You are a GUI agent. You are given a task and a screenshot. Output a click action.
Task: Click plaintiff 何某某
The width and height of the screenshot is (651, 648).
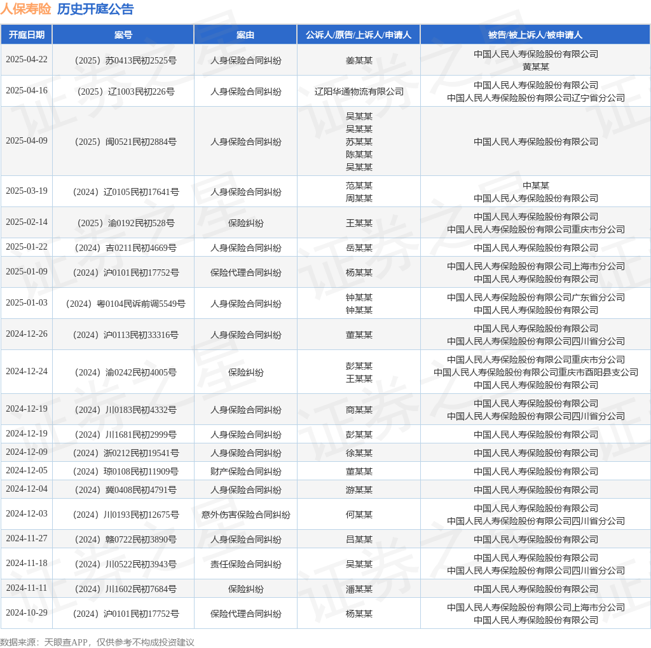(359, 515)
